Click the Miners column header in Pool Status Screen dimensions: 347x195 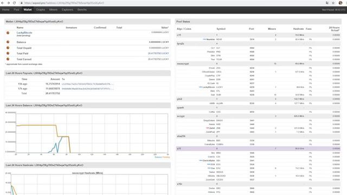[x=272, y=29]
